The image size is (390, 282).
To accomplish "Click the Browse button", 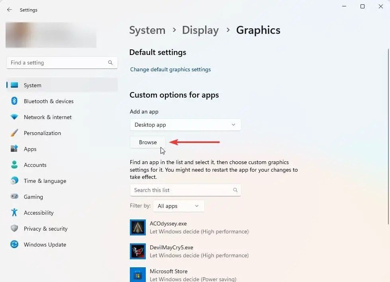I will pyautogui.click(x=147, y=142).
